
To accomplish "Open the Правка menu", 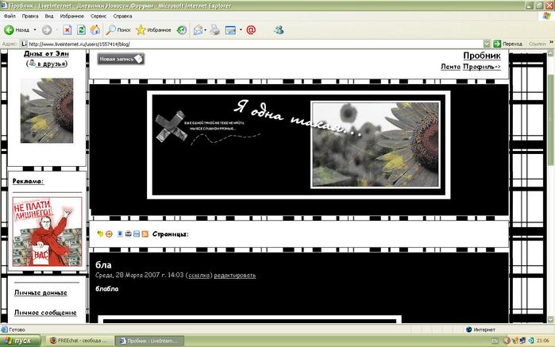I will [30, 17].
